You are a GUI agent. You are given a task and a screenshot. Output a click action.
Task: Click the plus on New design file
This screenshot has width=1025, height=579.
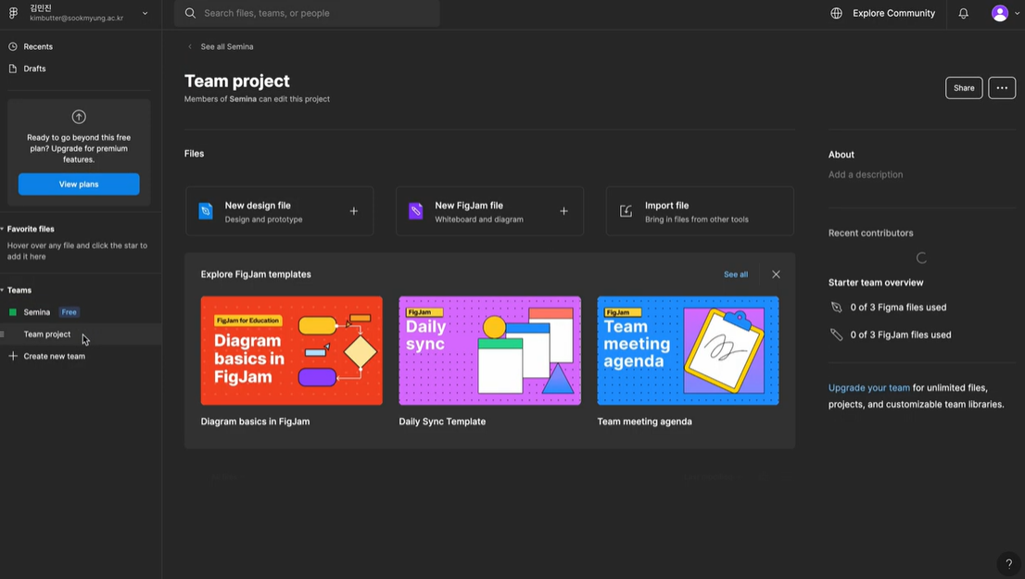[x=354, y=211]
